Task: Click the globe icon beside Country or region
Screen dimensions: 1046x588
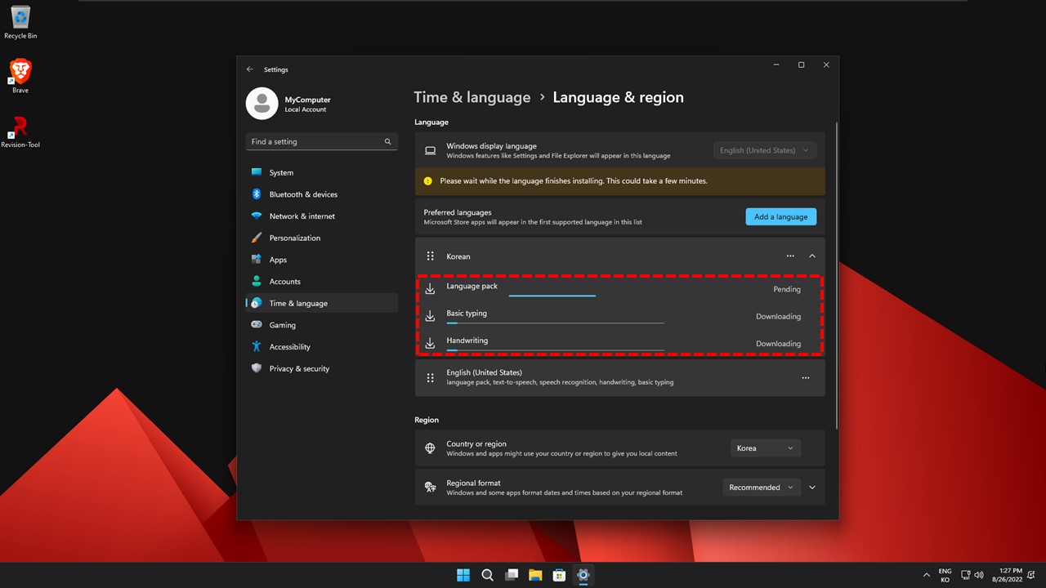Action: [x=430, y=448]
